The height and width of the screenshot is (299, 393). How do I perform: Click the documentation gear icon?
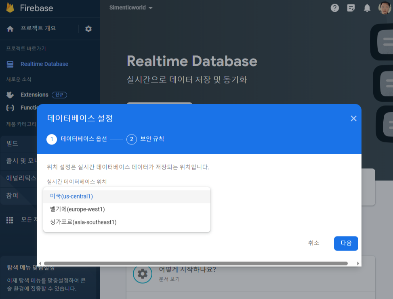point(142,274)
